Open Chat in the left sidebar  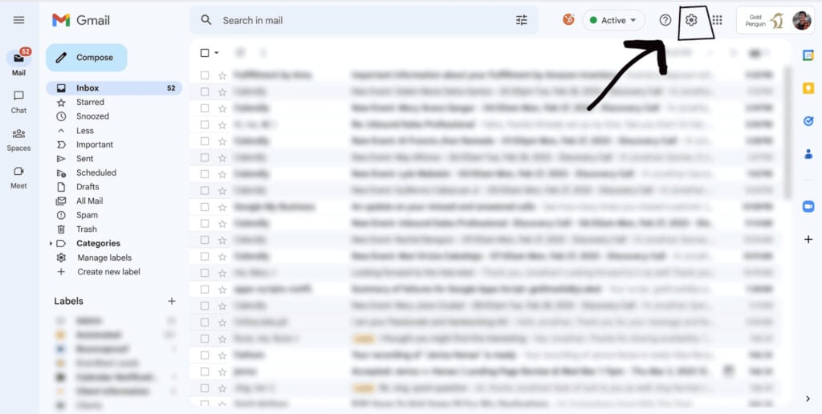(x=18, y=101)
